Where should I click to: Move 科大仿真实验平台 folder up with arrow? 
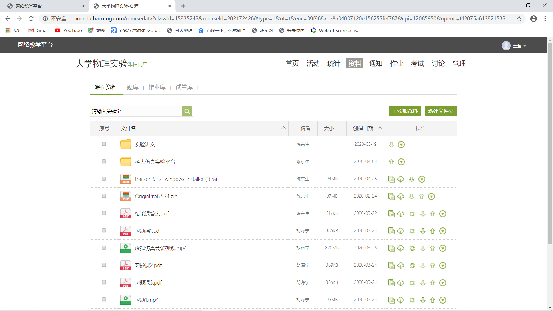[x=391, y=162]
